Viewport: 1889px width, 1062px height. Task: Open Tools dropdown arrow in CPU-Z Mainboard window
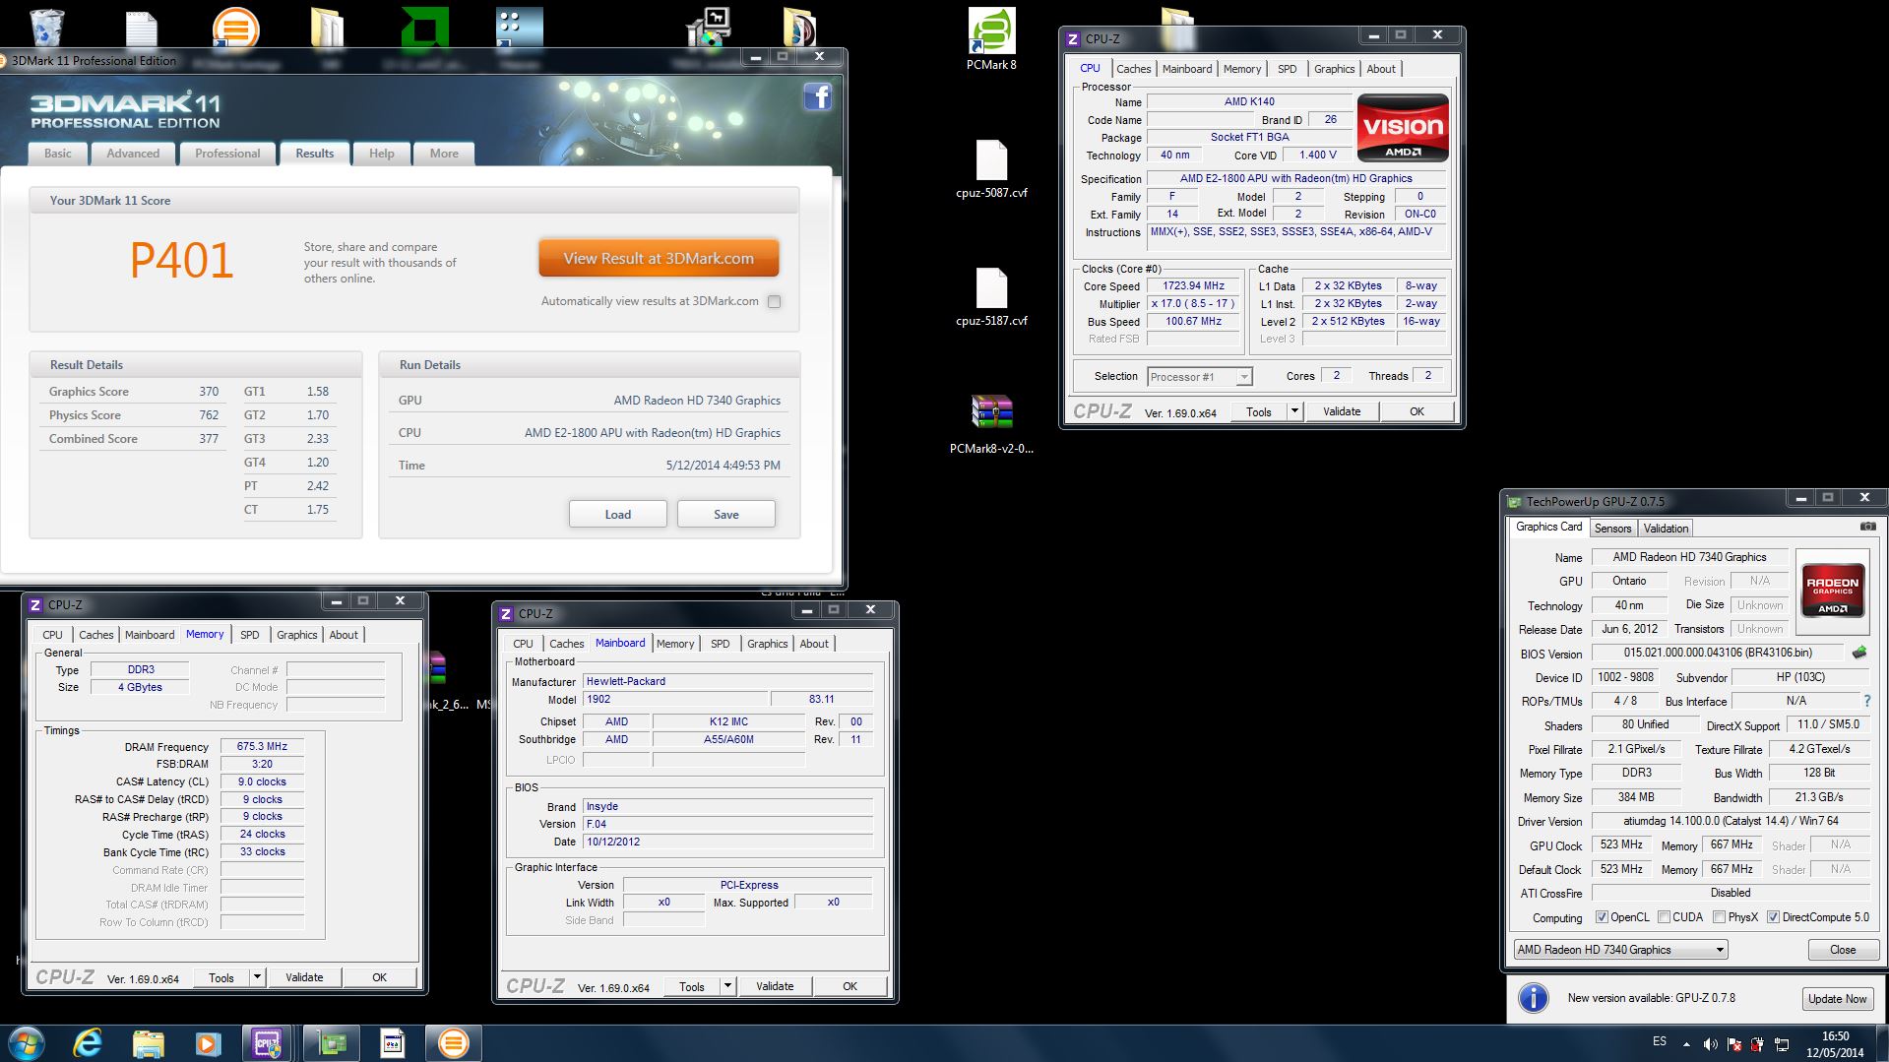pyautogui.click(x=727, y=986)
